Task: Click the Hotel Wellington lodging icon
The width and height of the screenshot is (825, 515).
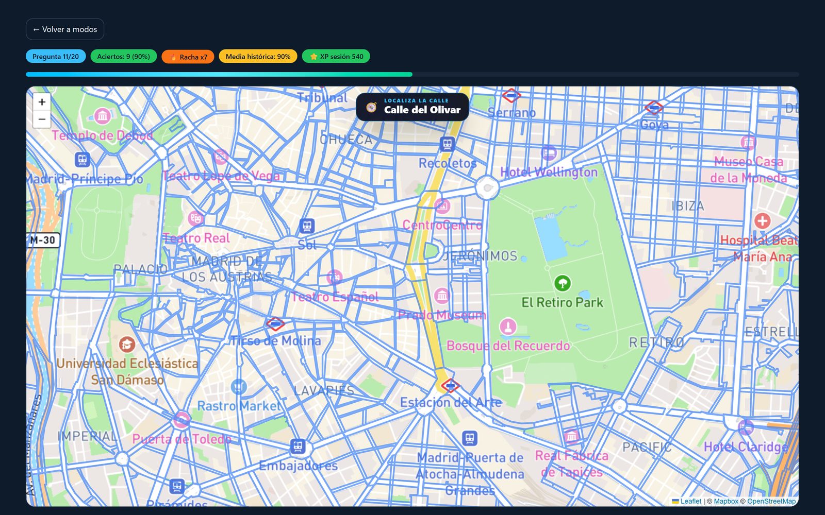Action: point(549,152)
